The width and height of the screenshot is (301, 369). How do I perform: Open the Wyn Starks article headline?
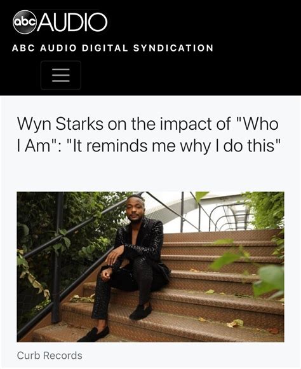(149, 135)
